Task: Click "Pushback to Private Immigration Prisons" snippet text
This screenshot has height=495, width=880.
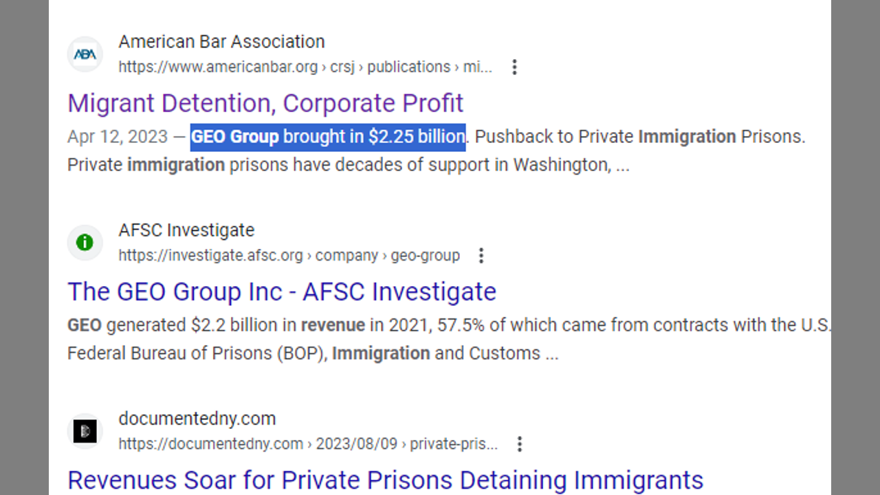Action: coord(638,137)
